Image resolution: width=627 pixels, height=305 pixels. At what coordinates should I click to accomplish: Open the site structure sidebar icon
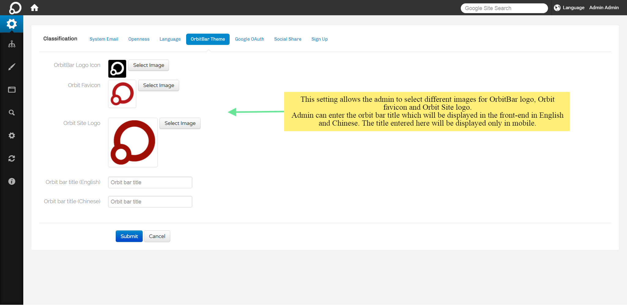pos(12,44)
